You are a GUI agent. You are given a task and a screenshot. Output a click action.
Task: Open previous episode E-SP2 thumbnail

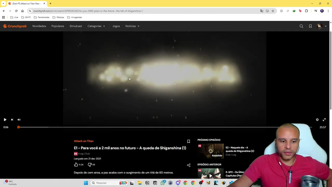211,173
